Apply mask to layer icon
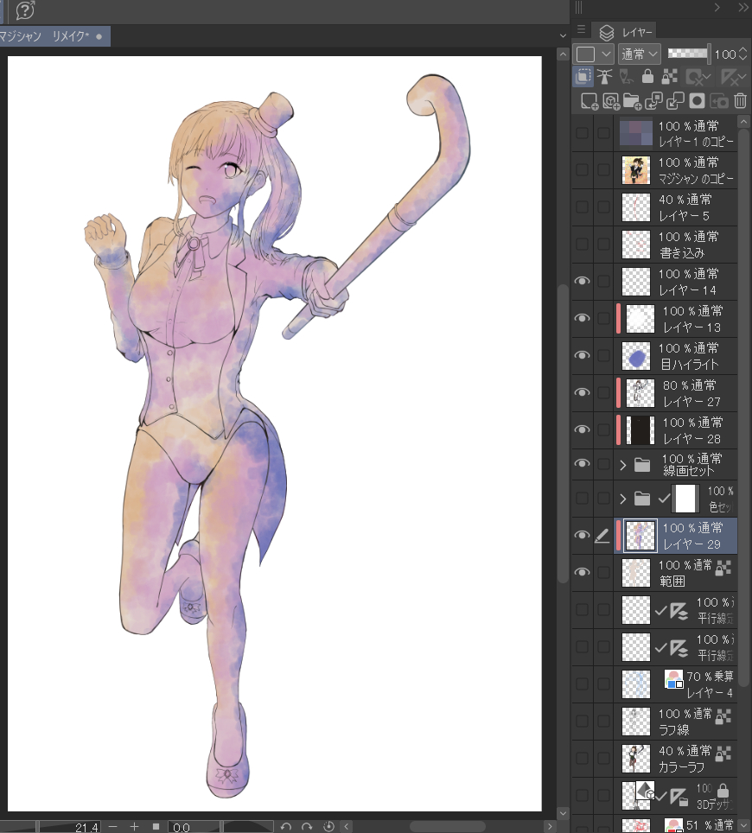The image size is (752, 833). point(718,101)
